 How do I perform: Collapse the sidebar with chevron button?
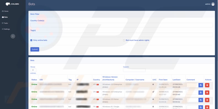click(x=13, y=36)
